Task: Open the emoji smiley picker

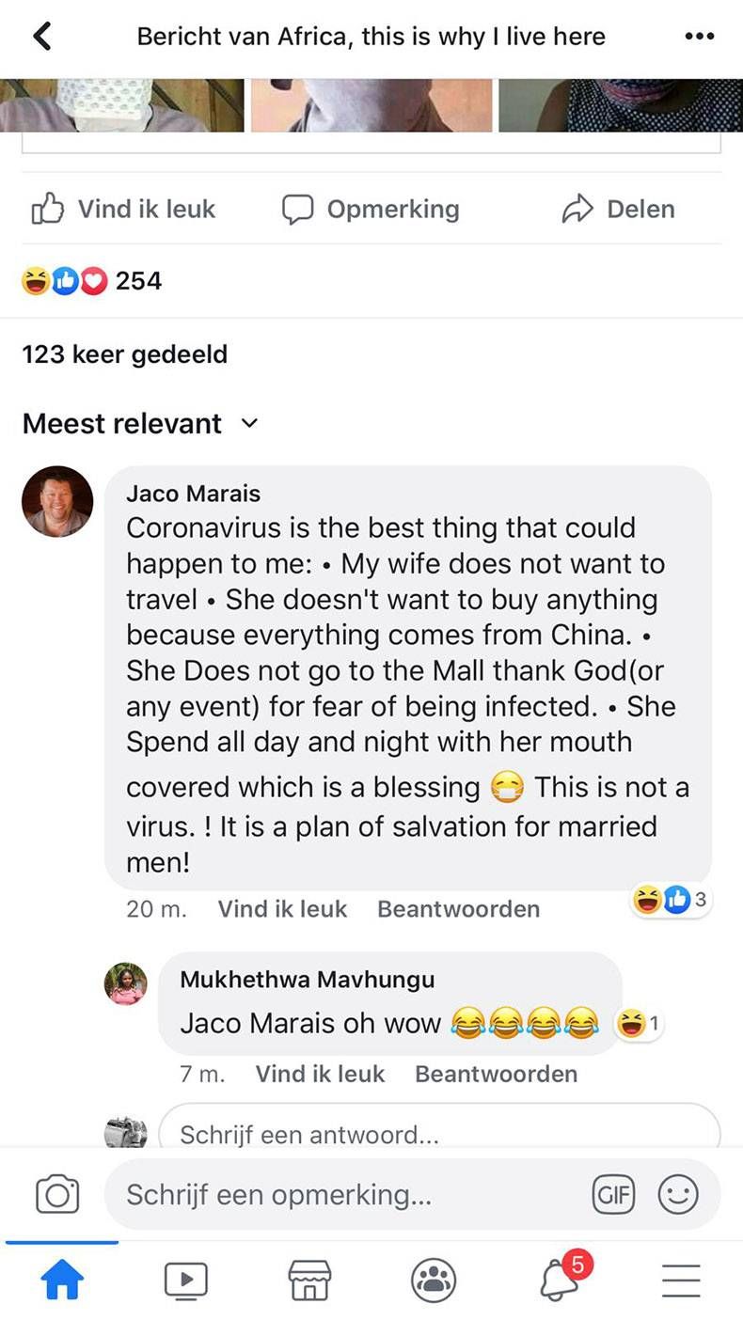Action: tap(678, 1195)
